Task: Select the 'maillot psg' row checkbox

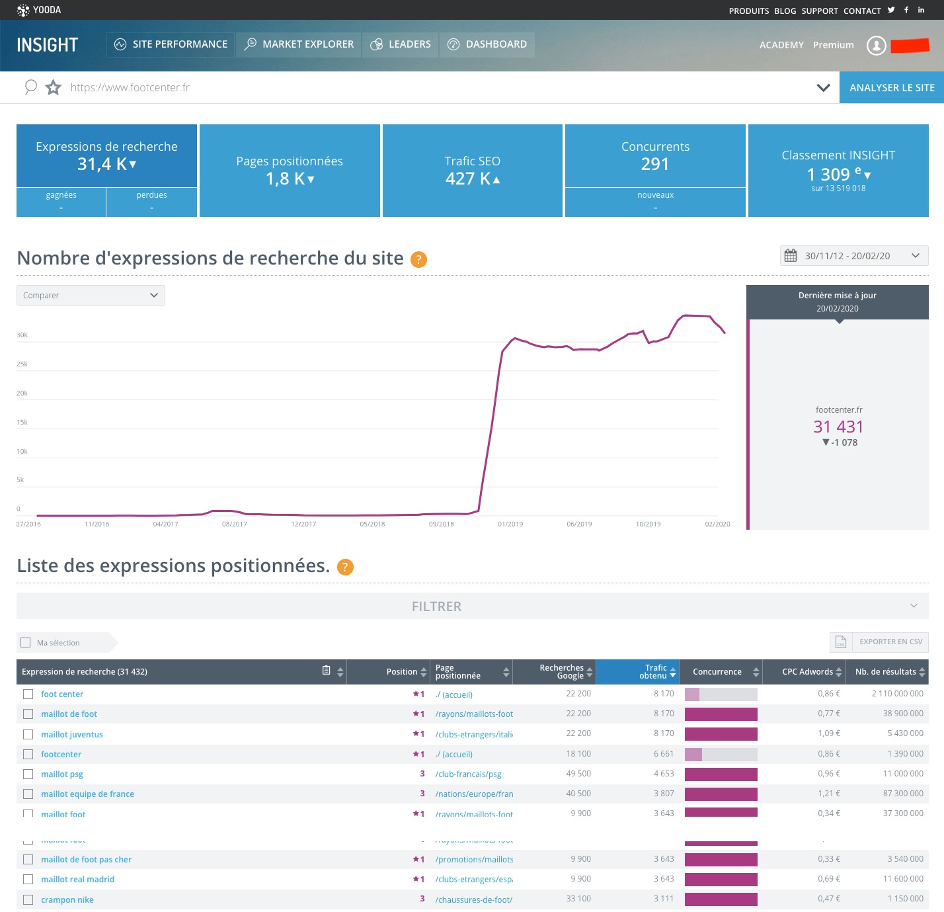Action: click(x=28, y=774)
